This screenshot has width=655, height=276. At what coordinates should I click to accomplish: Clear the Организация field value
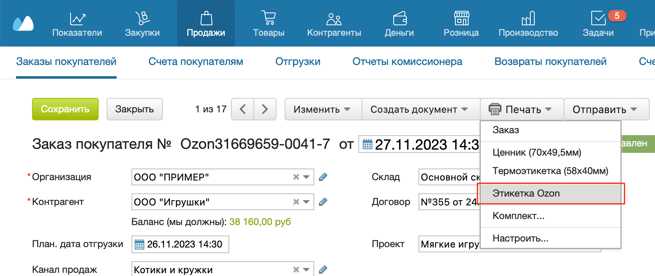296,177
